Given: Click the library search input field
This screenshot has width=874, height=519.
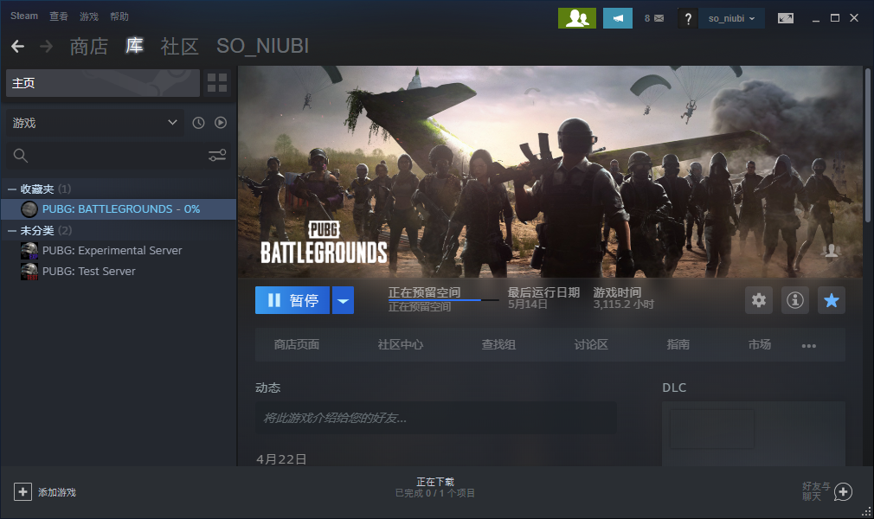Looking at the screenshot, I should click(117, 156).
